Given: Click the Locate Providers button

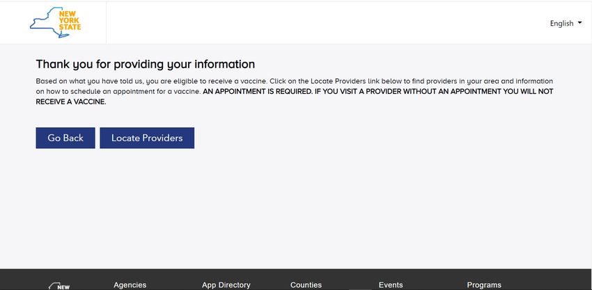Looking at the screenshot, I should pos(147,138).
